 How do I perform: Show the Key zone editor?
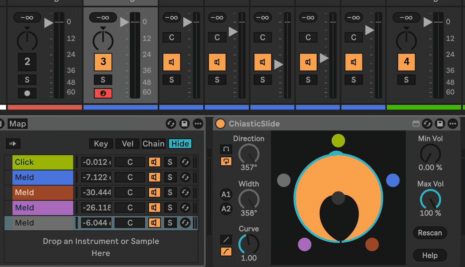point(101,144)
